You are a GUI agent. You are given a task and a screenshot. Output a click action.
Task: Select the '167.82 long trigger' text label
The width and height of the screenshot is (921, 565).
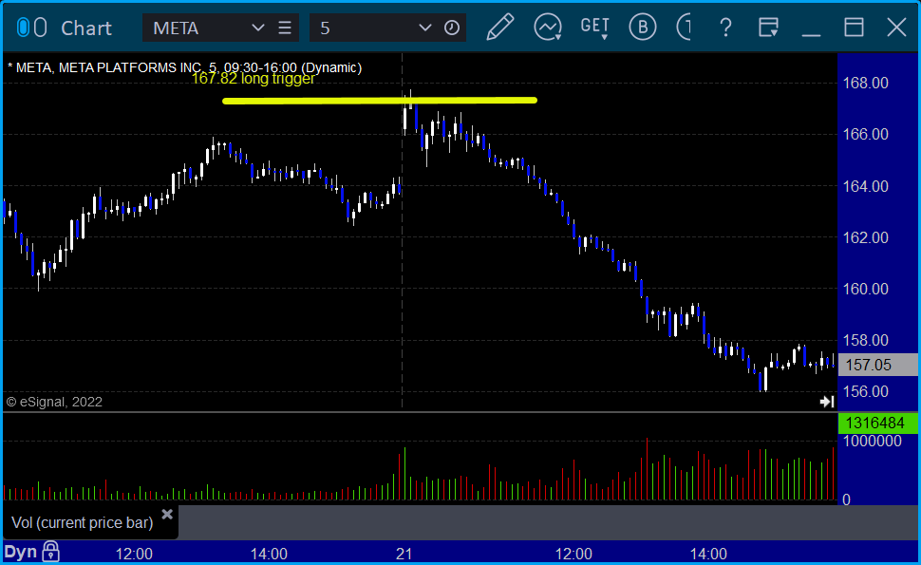tap(254, 78)
